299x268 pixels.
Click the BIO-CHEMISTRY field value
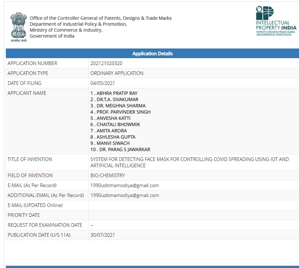click(x=108, y=175)
